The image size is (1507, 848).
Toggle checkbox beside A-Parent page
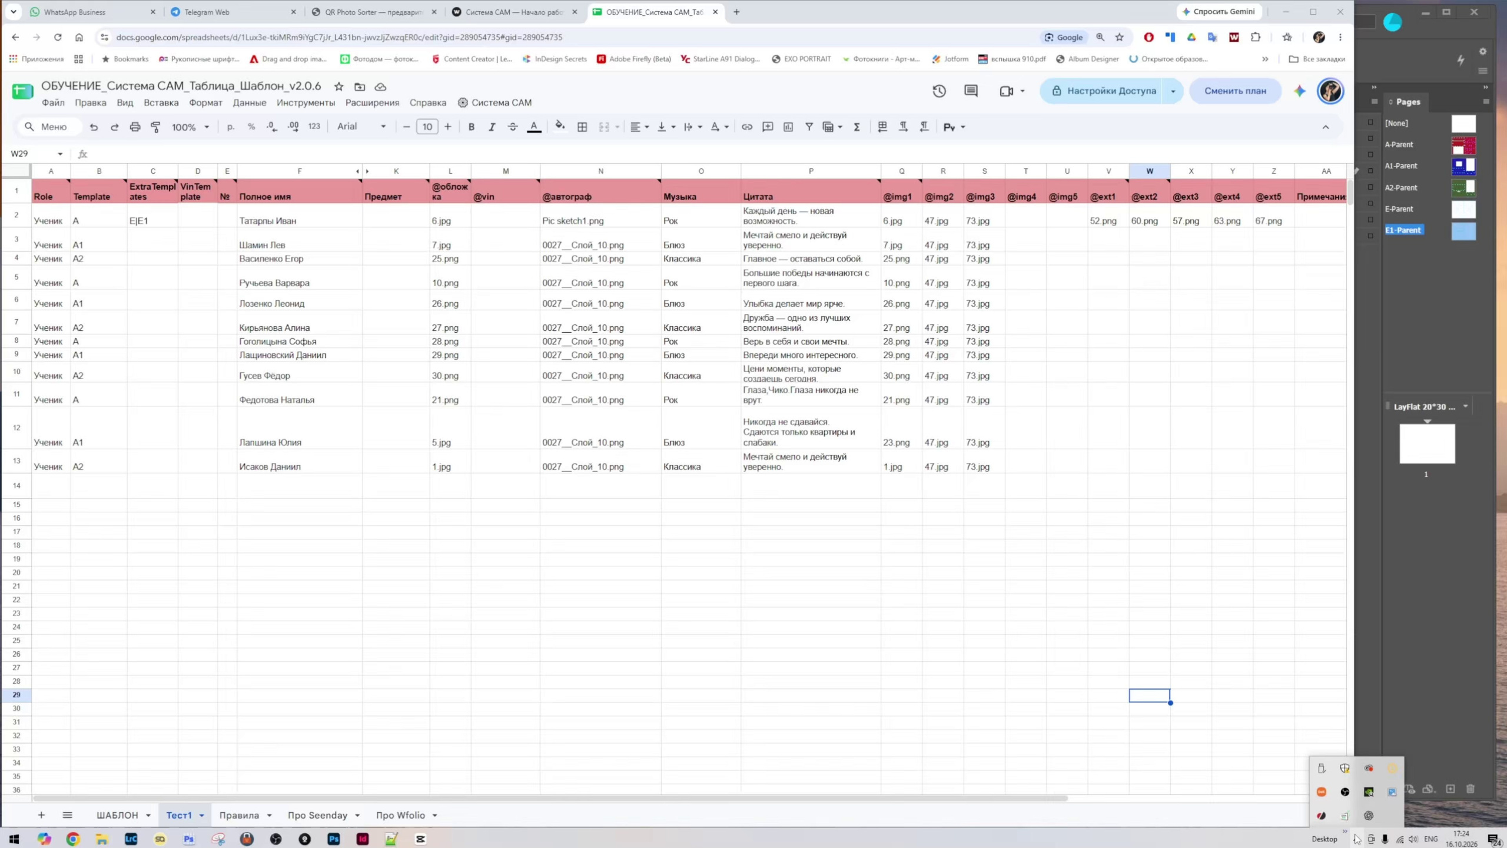(x=1370, y=140)
